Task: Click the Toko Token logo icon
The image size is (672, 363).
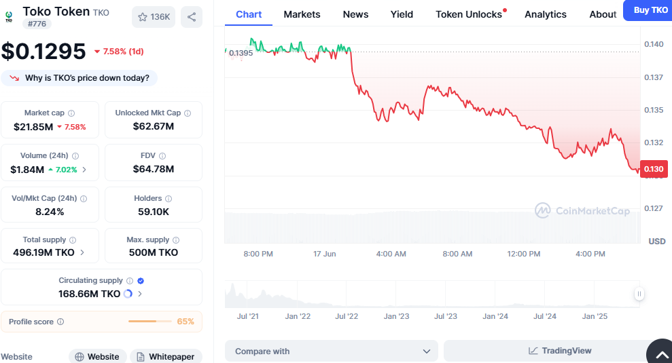Action: point(9,17)
